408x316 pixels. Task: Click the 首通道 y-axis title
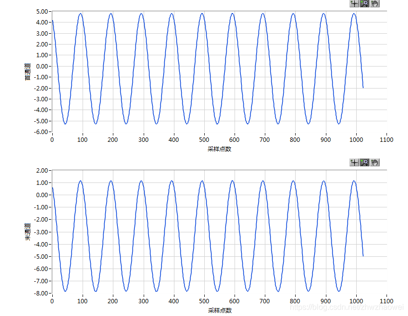point(27,71)
